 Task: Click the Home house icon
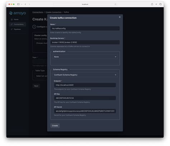(11, 19)
